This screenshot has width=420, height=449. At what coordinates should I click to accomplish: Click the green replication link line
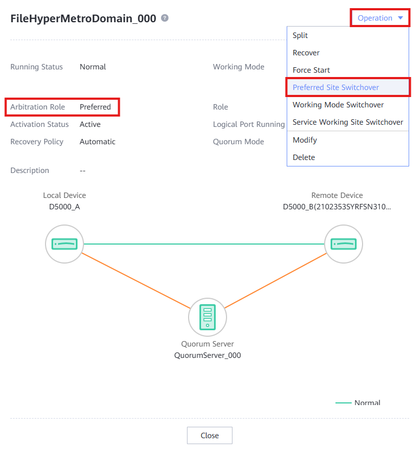[204, 244]
